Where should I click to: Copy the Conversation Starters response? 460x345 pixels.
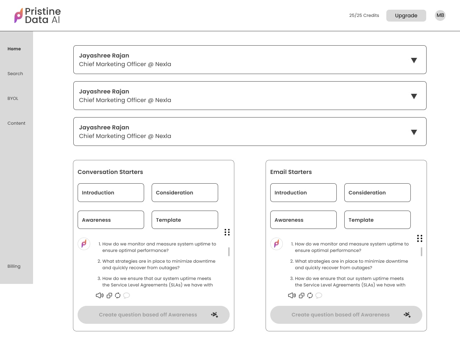(x=109, y=295)
